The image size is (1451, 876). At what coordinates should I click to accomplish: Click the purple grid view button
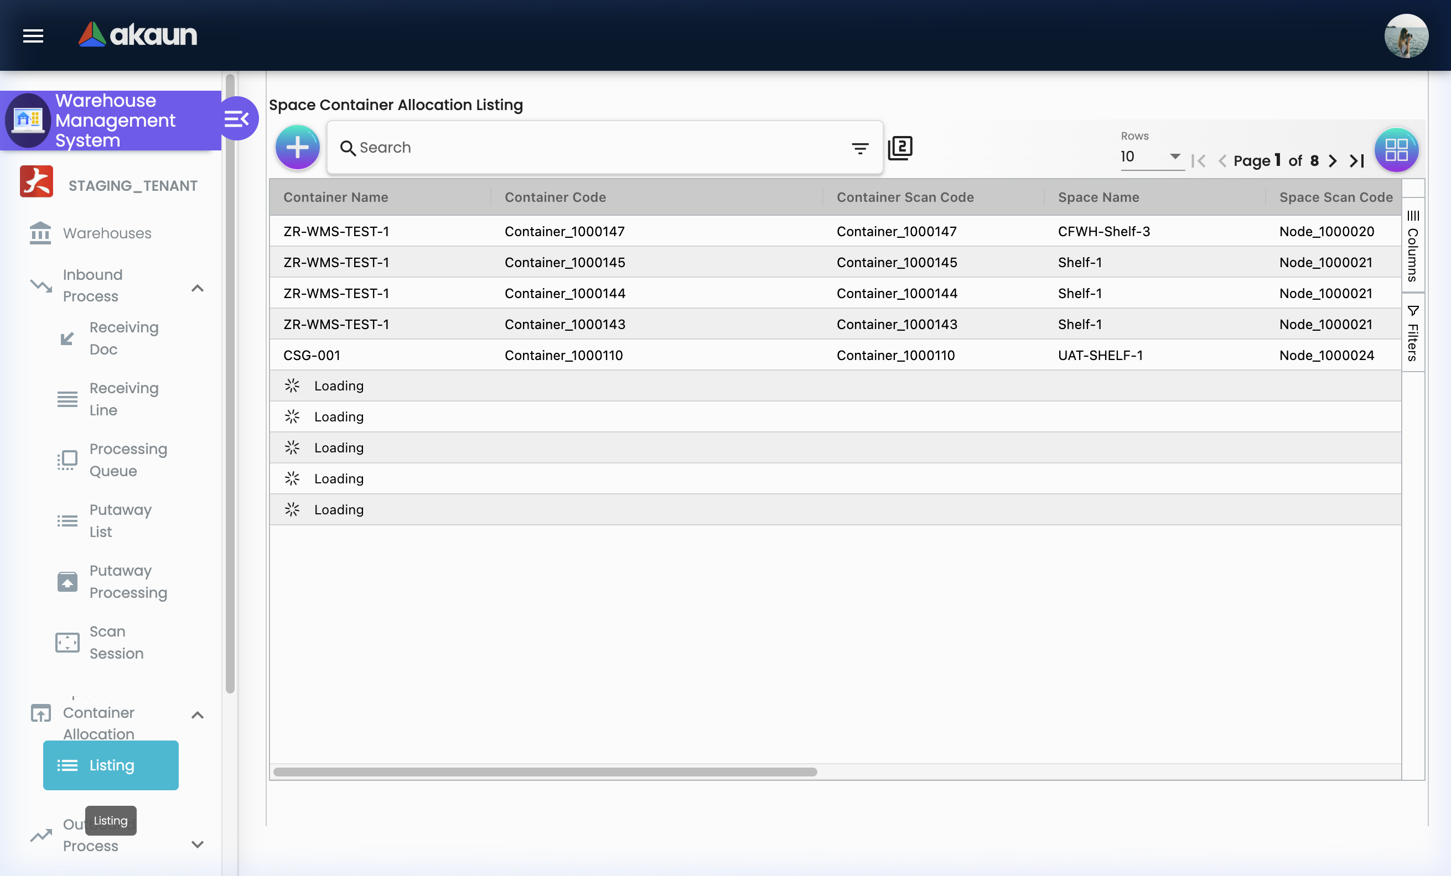point(1396,150)
